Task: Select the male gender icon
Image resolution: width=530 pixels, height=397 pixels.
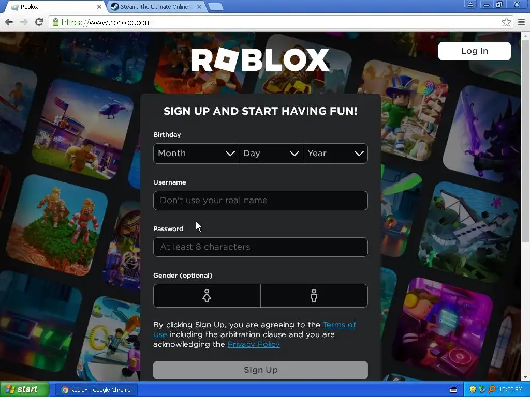Action: pos(314,296)
